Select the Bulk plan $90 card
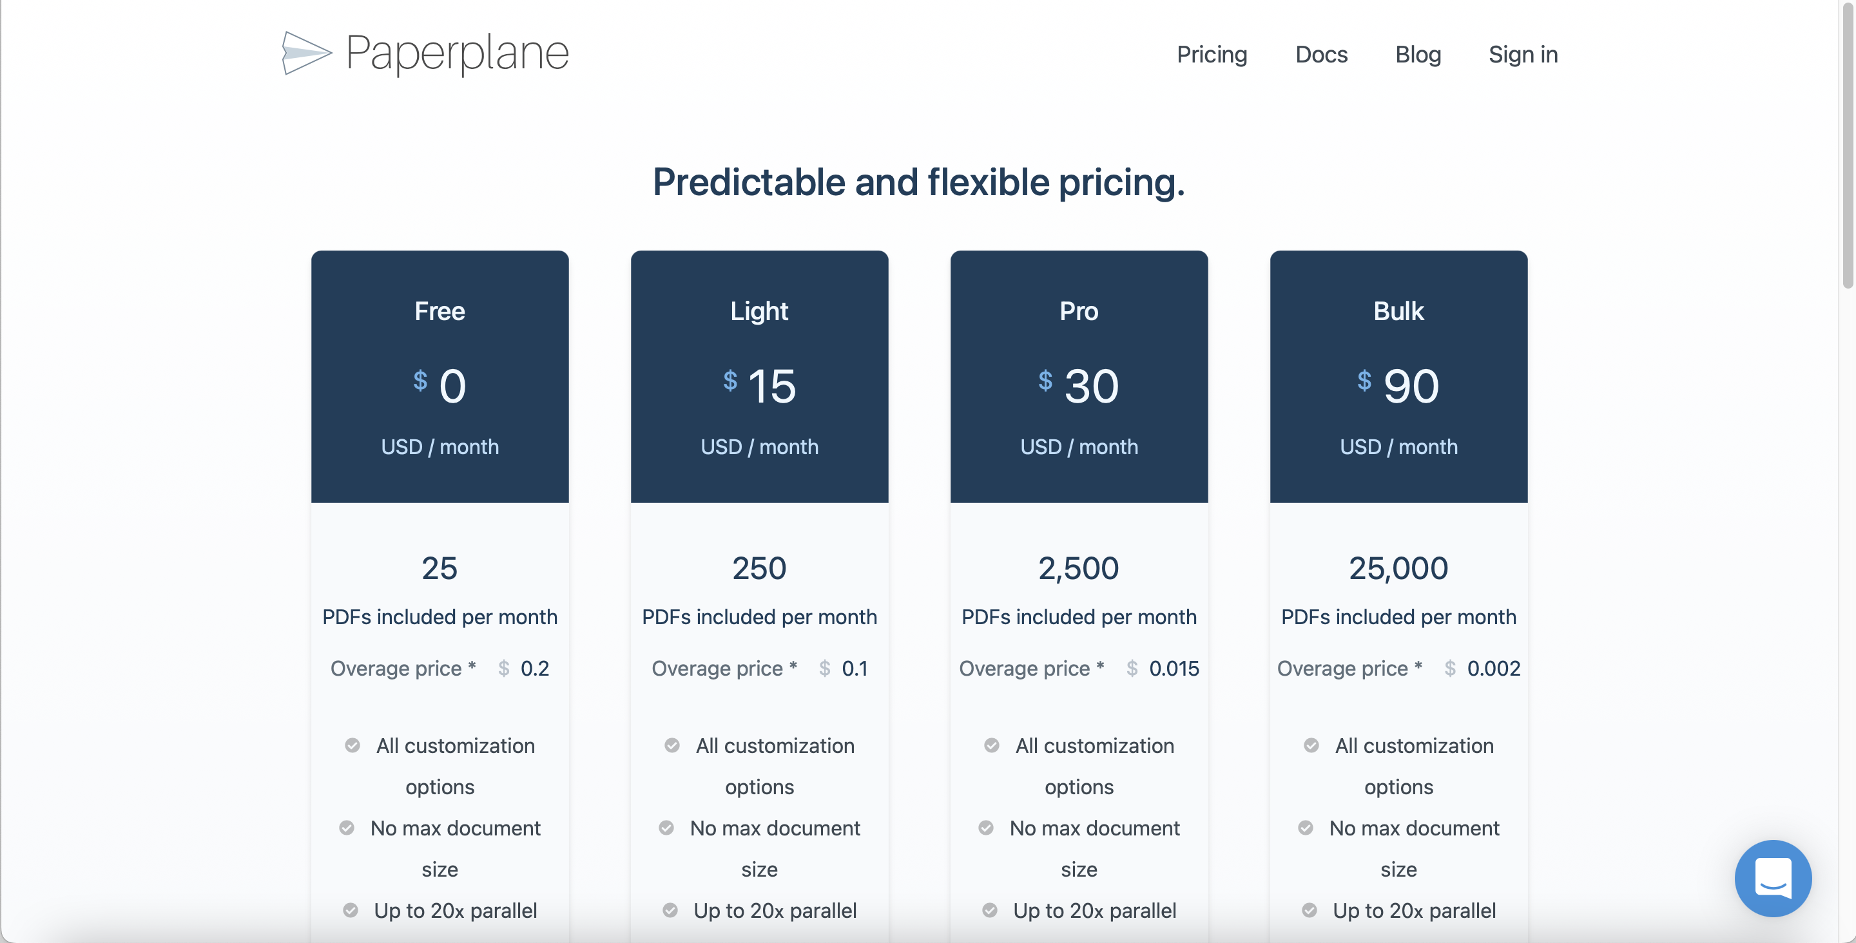 click(1398, 376)
